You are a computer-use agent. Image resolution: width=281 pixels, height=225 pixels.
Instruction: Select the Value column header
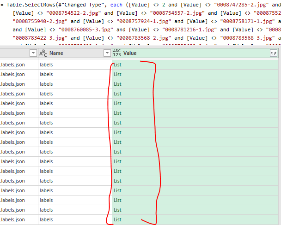click(195, 53)
